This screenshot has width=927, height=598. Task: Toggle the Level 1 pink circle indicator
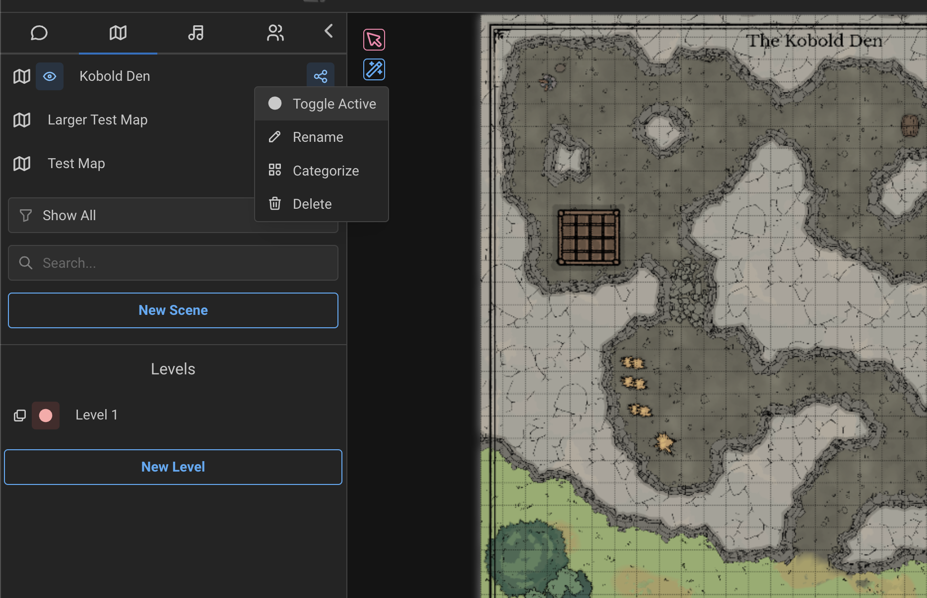(46, 416)
